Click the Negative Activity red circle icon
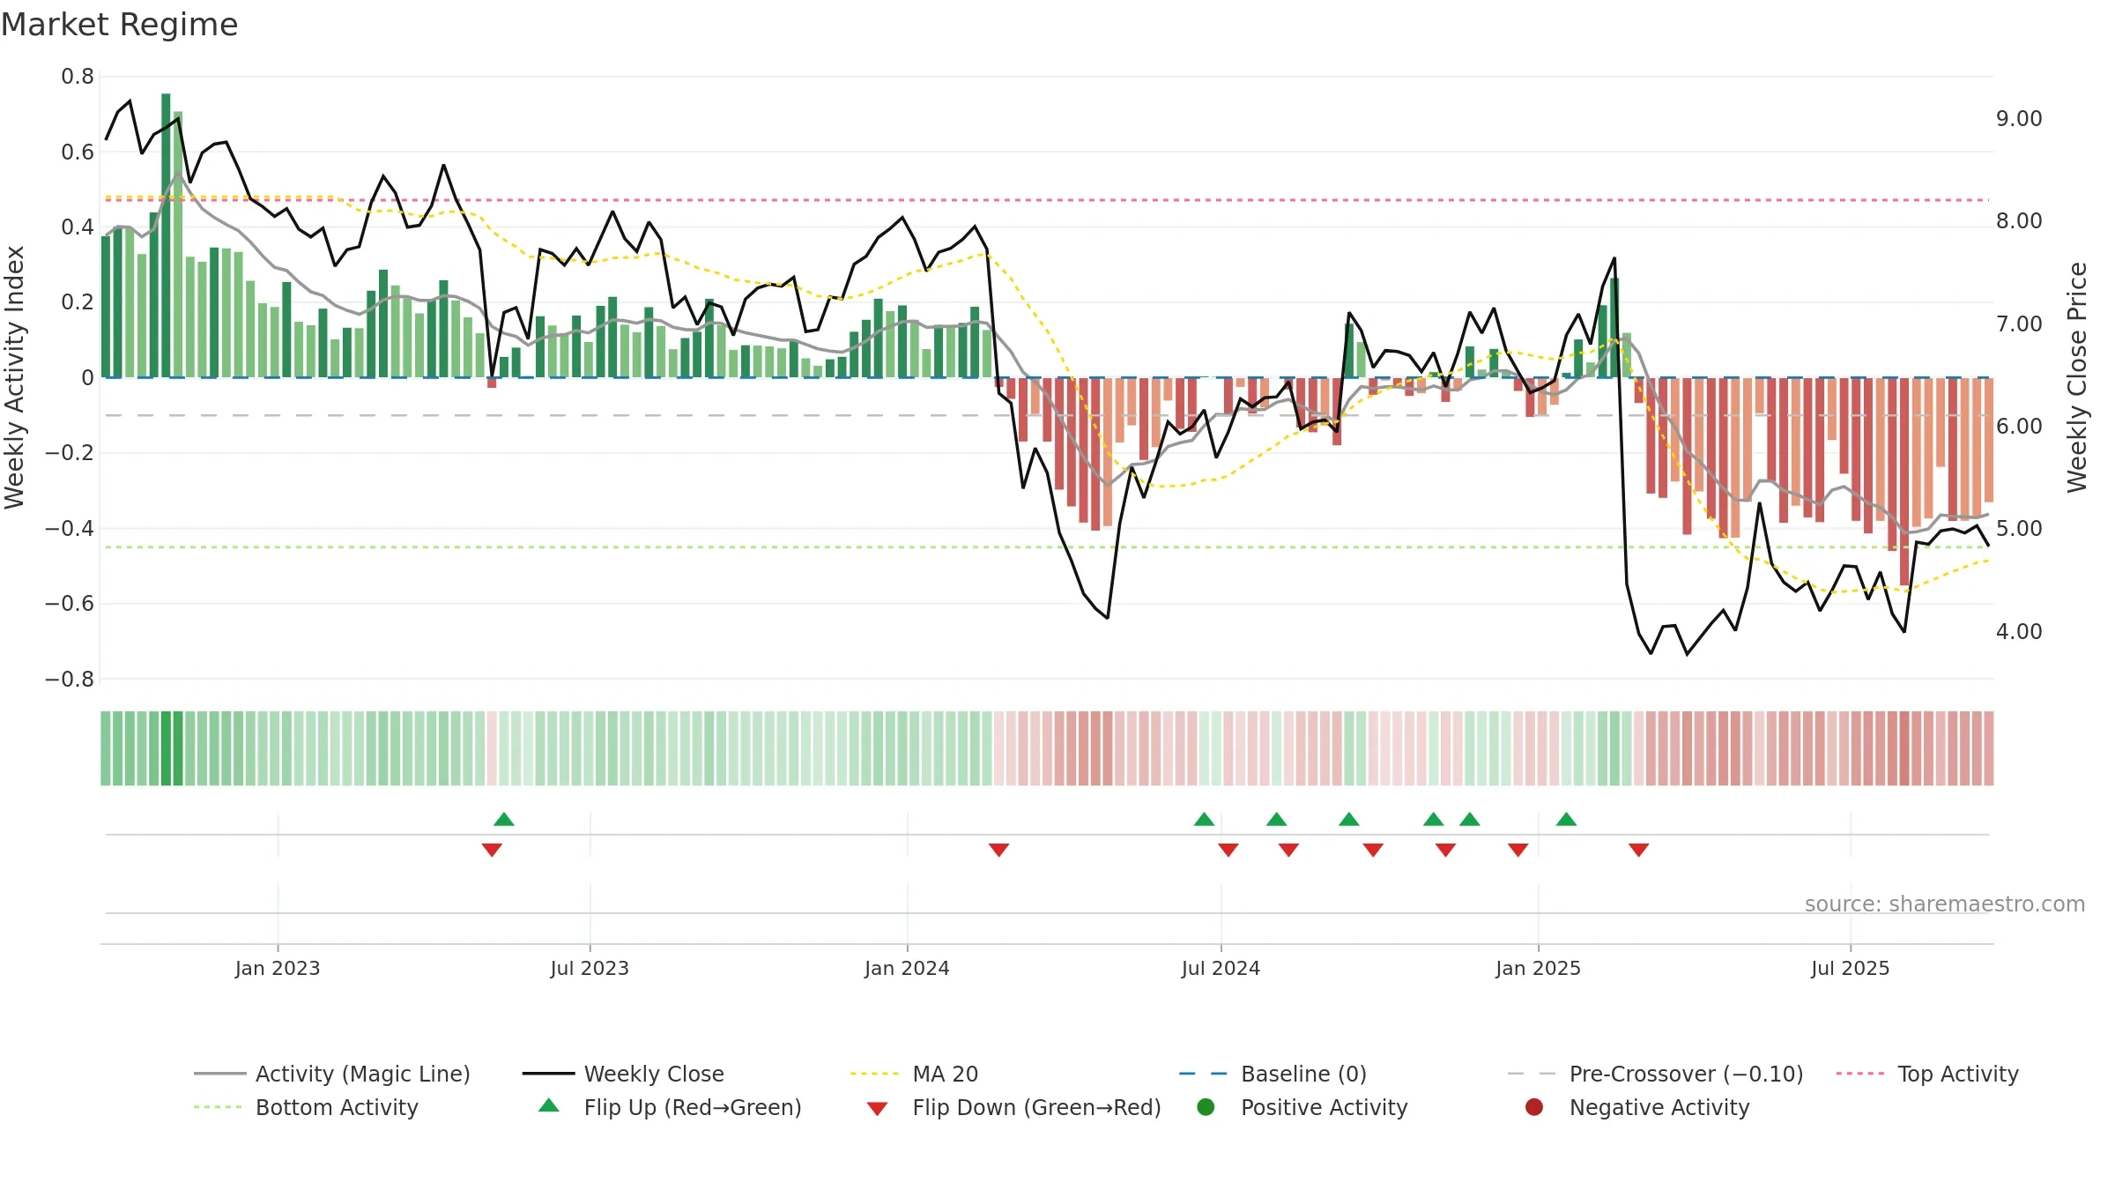 tap(1534, 1106)
